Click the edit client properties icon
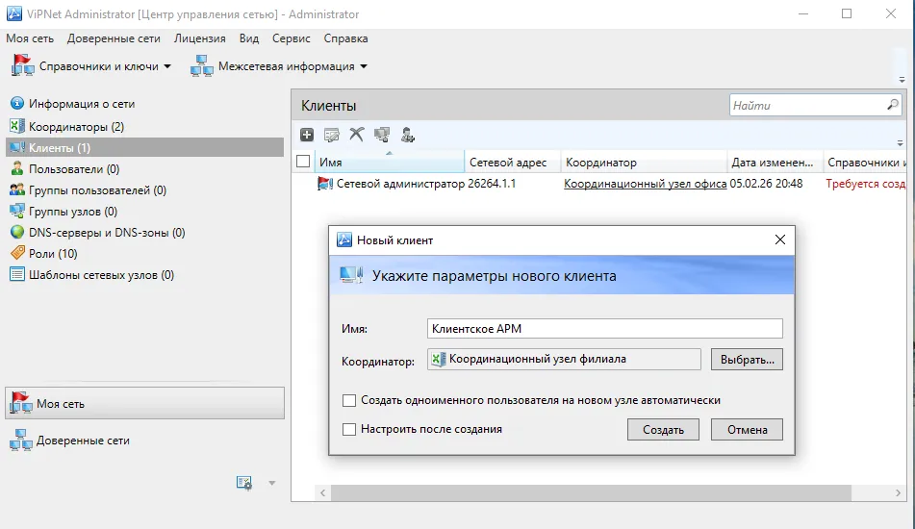The image size is (915, 529). point(331,135)
